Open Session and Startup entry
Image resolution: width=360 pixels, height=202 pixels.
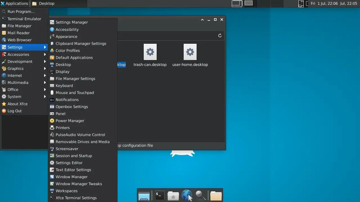pyautogui.click(x=83, y=156)
